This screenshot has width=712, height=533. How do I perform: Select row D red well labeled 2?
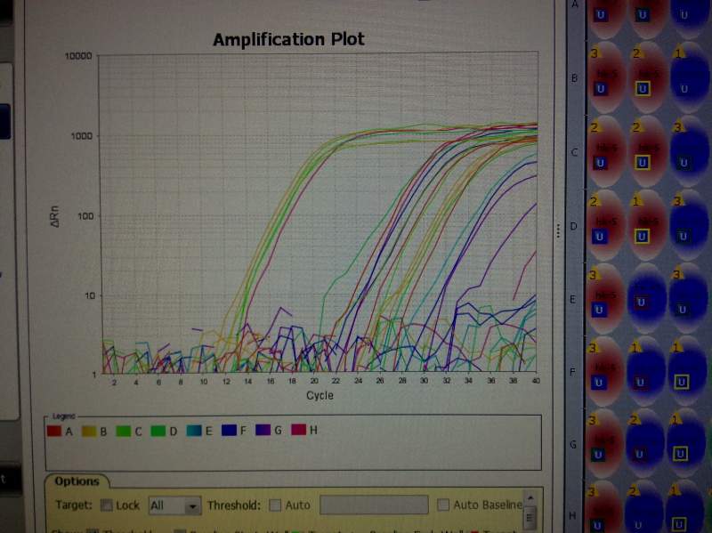click(x=606, y=225)
